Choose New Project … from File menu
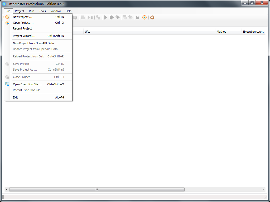270x202 pixels. 38,17
